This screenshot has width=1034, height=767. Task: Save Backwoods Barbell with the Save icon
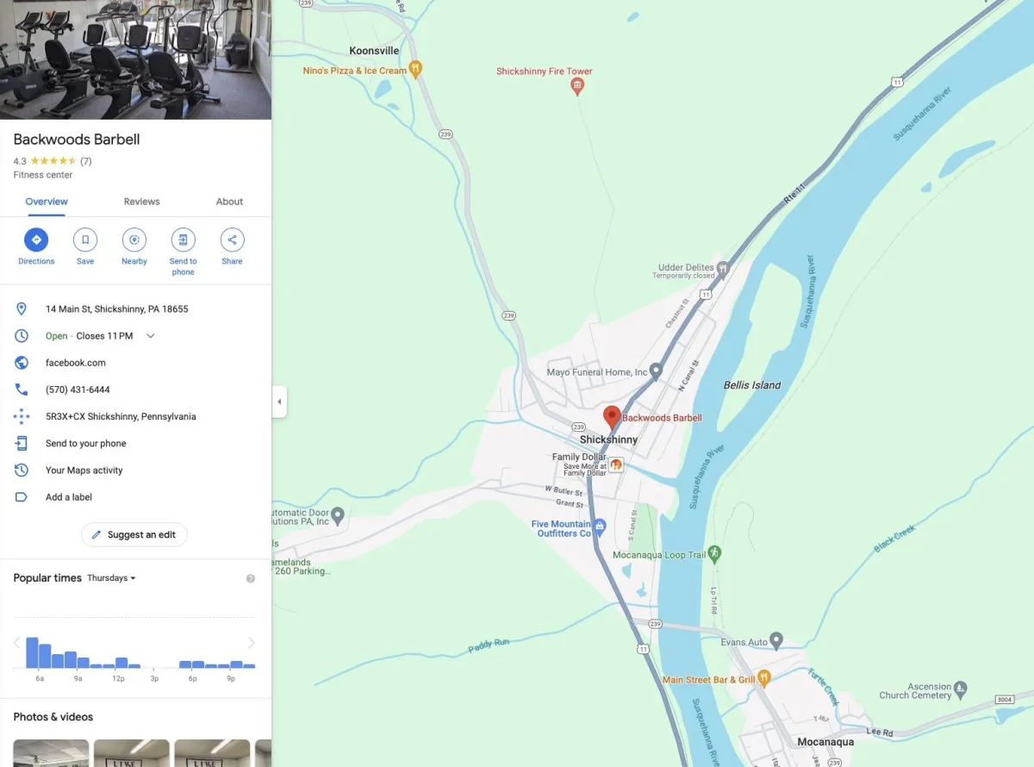click(x=85, y=240)
